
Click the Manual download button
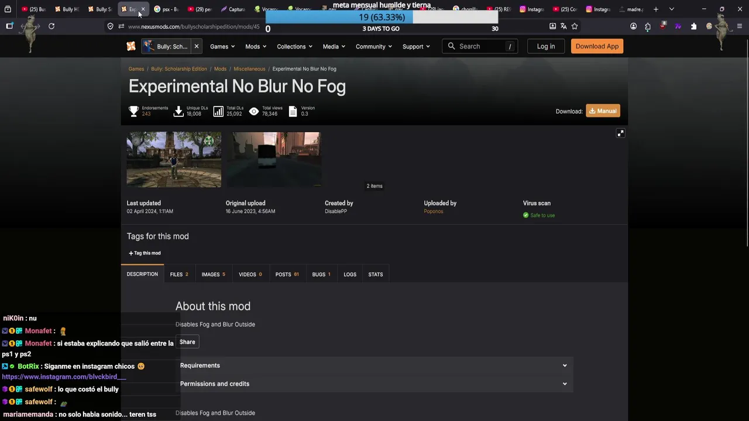point(603,111)
